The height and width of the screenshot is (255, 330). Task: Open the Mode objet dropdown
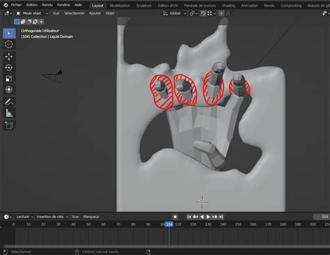[x=32, y=13]
